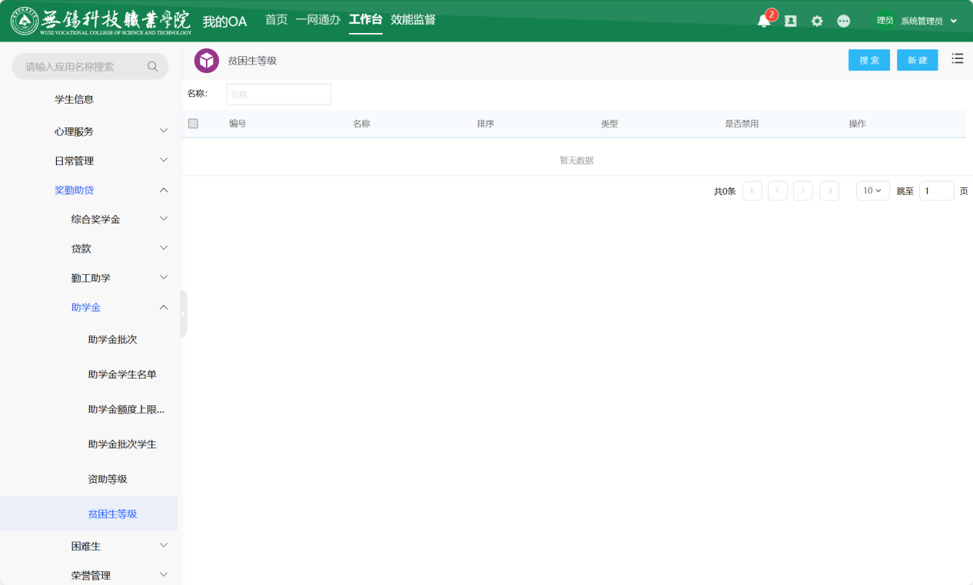Switch to the 工作台 tab
This screenshot has width=973, height=585.
click(x=366, y=20)
